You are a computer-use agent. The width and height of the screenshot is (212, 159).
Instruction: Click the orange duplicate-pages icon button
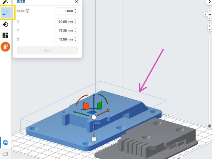(x=5, y=47)
